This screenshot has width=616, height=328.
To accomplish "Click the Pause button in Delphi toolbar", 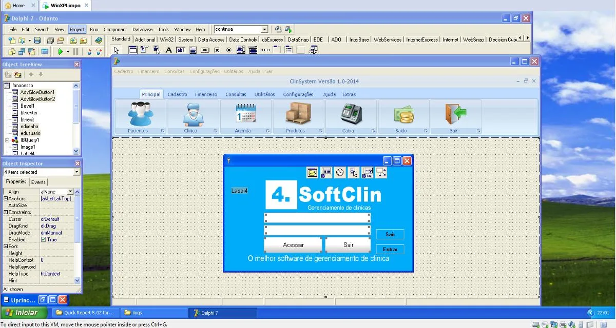I will click(x=75, y=51).
